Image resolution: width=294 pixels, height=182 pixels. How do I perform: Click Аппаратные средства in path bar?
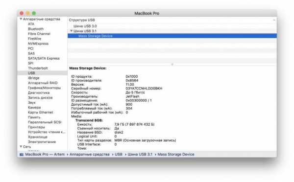click(x=90, y=155)
